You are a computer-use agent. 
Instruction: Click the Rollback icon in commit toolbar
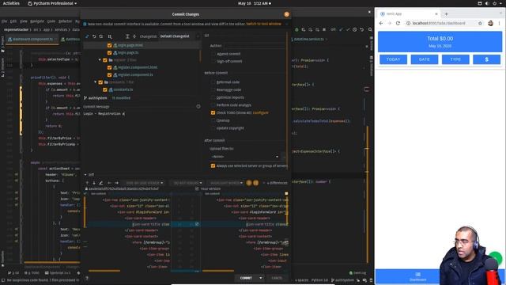[x=94, y=36]
